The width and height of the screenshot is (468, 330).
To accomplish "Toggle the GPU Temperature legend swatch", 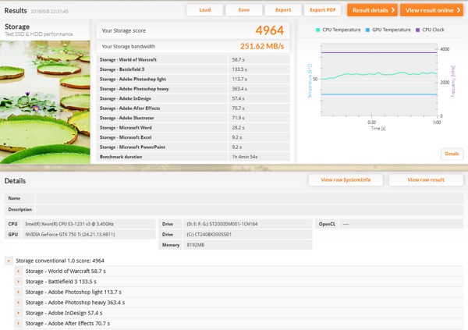I will [369, 30].
